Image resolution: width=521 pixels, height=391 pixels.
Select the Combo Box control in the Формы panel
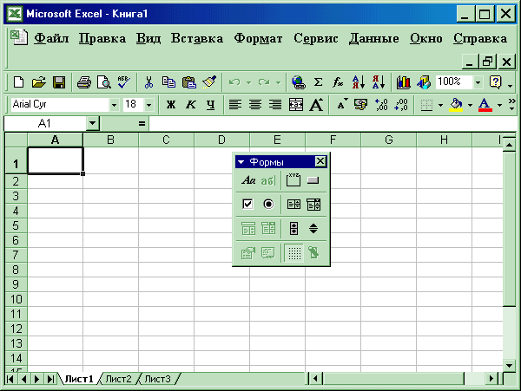313,205
